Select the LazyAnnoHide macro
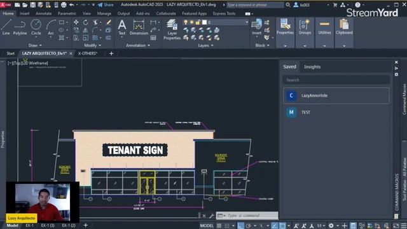Screen dimensions: 407x229 [336, 95]
